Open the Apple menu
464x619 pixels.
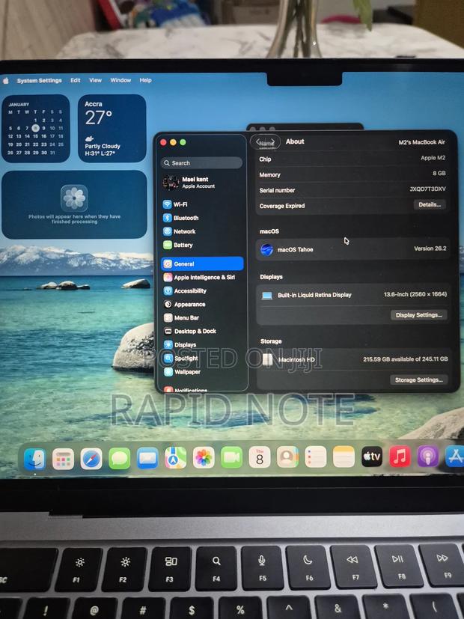click(x=6, y=81)
